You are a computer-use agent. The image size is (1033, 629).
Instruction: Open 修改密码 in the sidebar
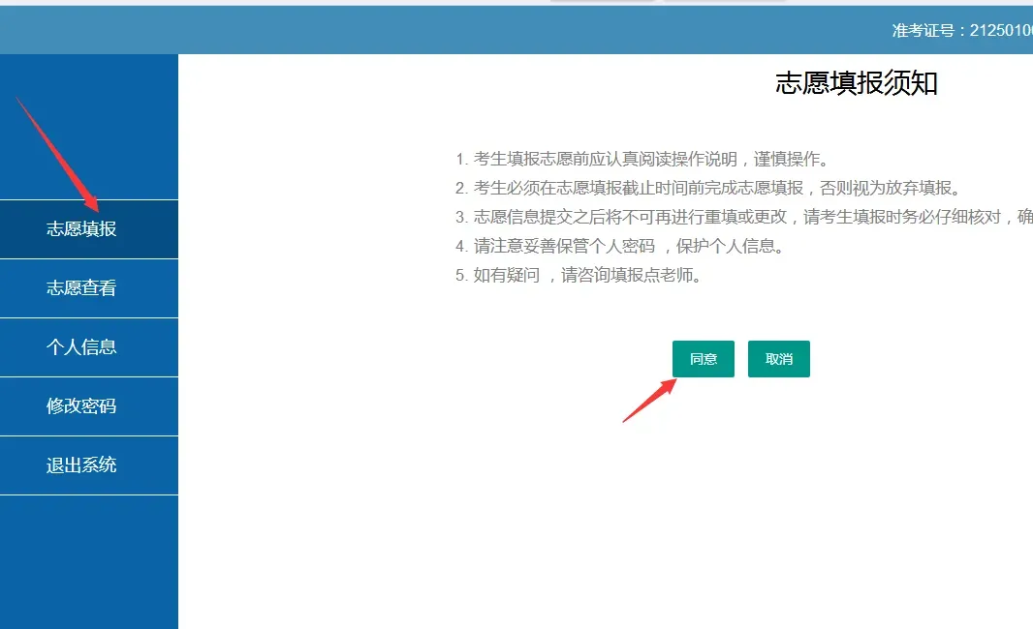pyautogui.click(x=89, y=406)
